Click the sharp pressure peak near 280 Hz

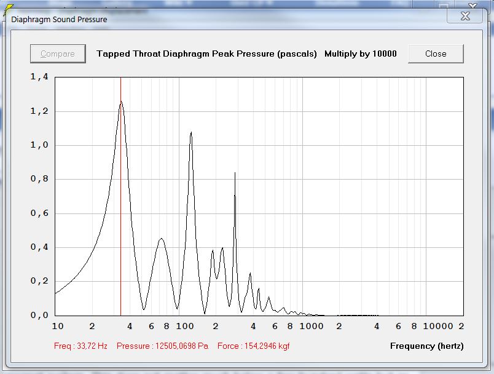point(235,173)
